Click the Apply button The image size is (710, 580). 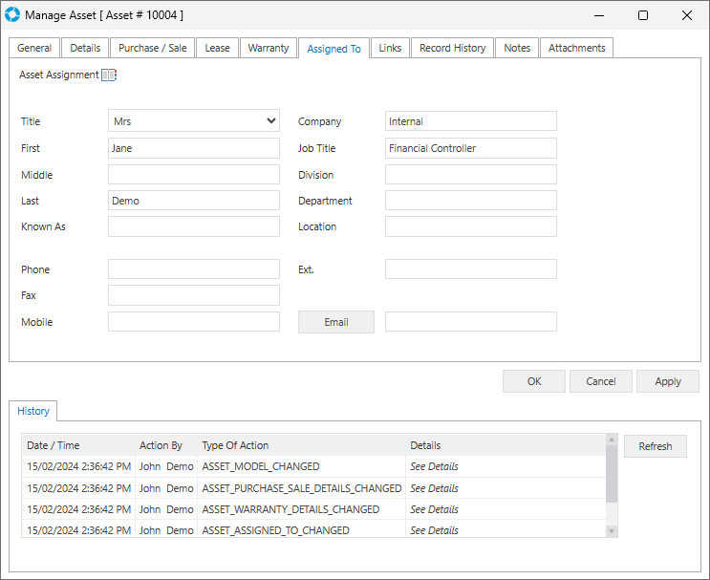click(x=668, y=381)
